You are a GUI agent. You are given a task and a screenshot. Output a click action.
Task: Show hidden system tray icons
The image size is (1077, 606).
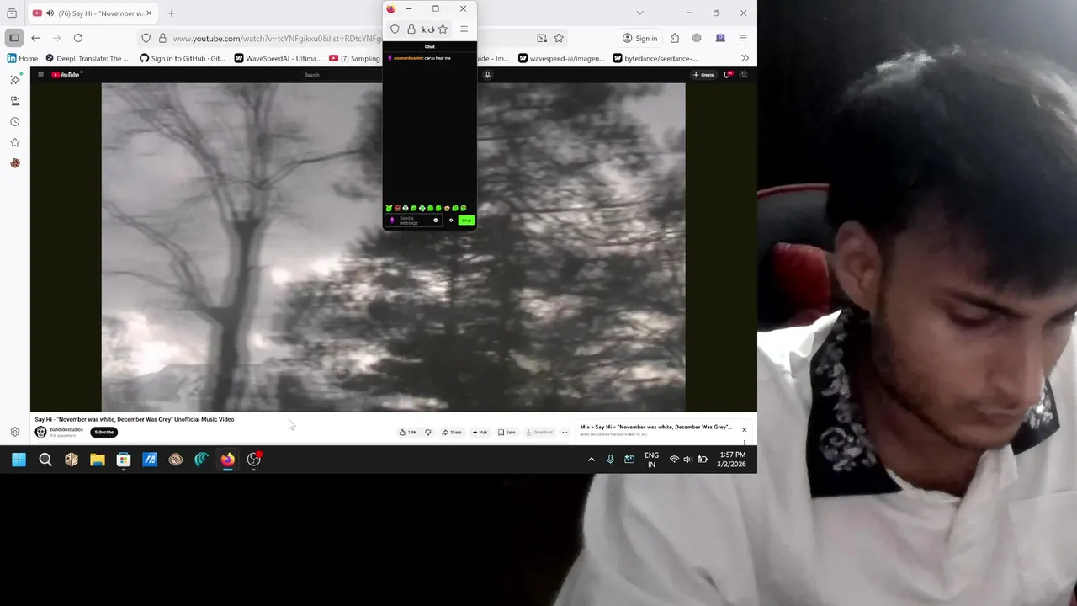click(591, 460)
